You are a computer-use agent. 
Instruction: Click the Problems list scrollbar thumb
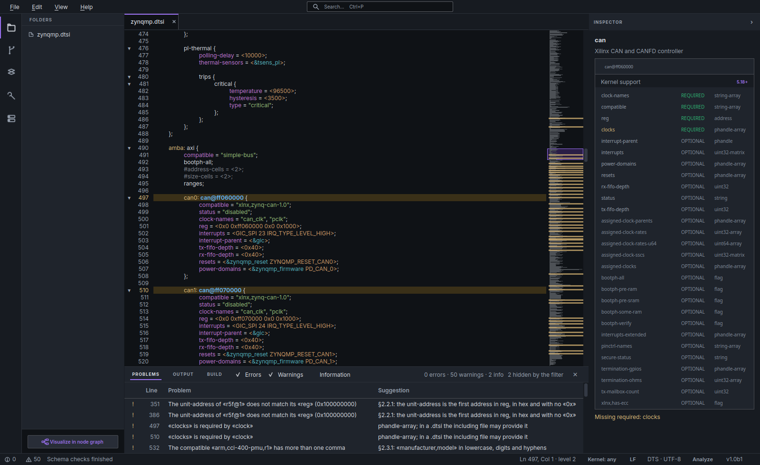pos(586,390)
